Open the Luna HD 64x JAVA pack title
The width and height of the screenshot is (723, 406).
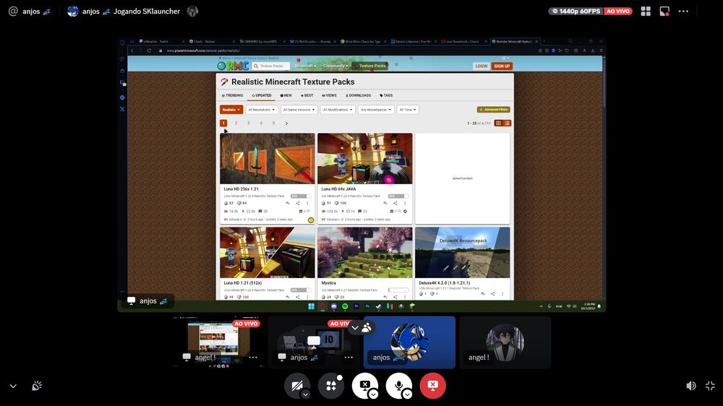click(x=338, y=189)
